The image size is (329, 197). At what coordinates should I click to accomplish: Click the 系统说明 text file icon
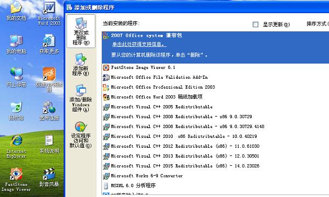pyautogui.click(x=49, y=144)
